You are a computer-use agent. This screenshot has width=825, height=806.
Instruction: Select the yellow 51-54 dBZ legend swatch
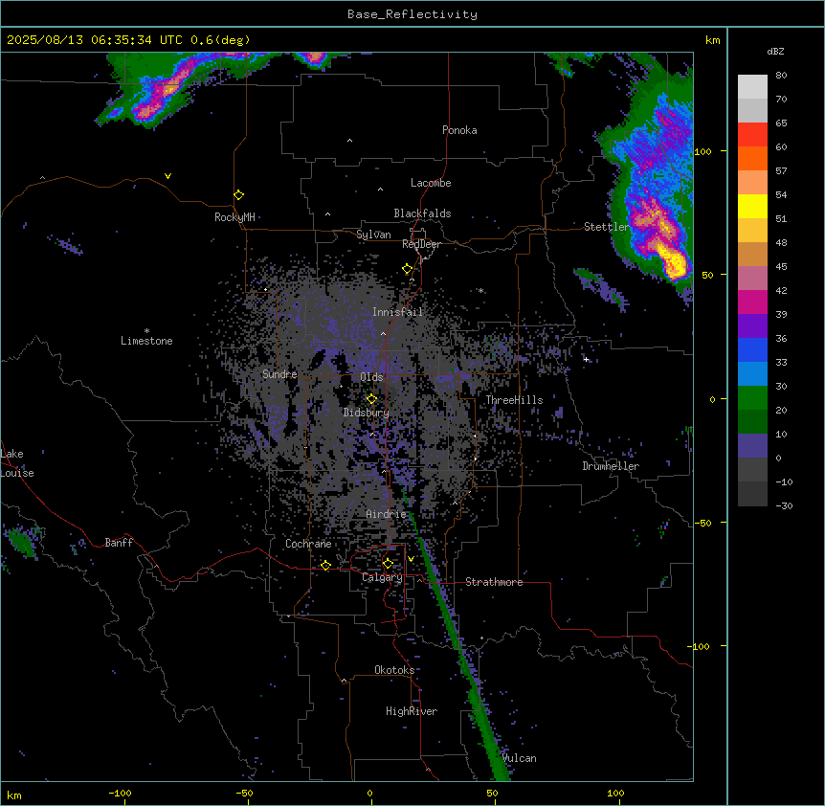752,206
